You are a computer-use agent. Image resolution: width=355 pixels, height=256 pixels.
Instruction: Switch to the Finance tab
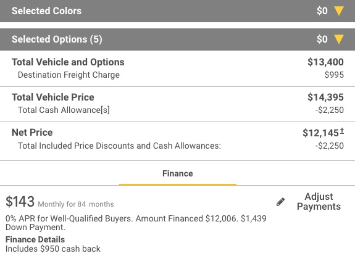[x=178, y=174]
